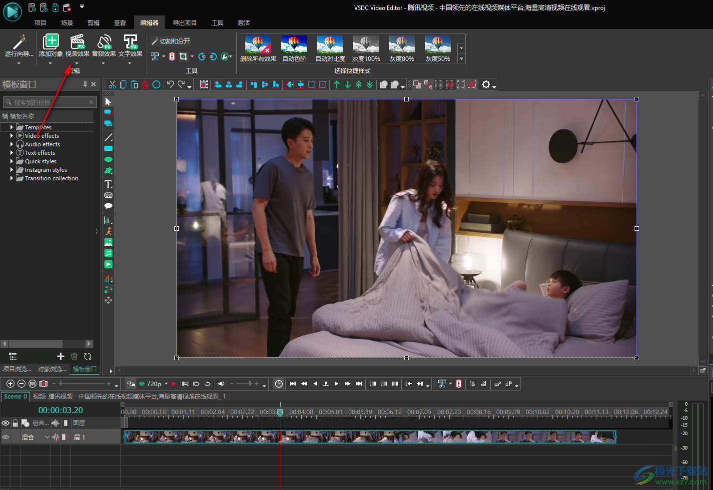Run the 运行向导 wizard
The height and width of the screenshot is (490, 713).
[x=19, y=46]
